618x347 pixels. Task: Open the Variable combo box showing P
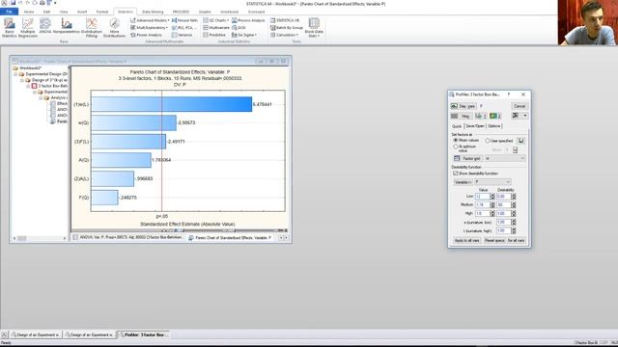tap(492, 182)
